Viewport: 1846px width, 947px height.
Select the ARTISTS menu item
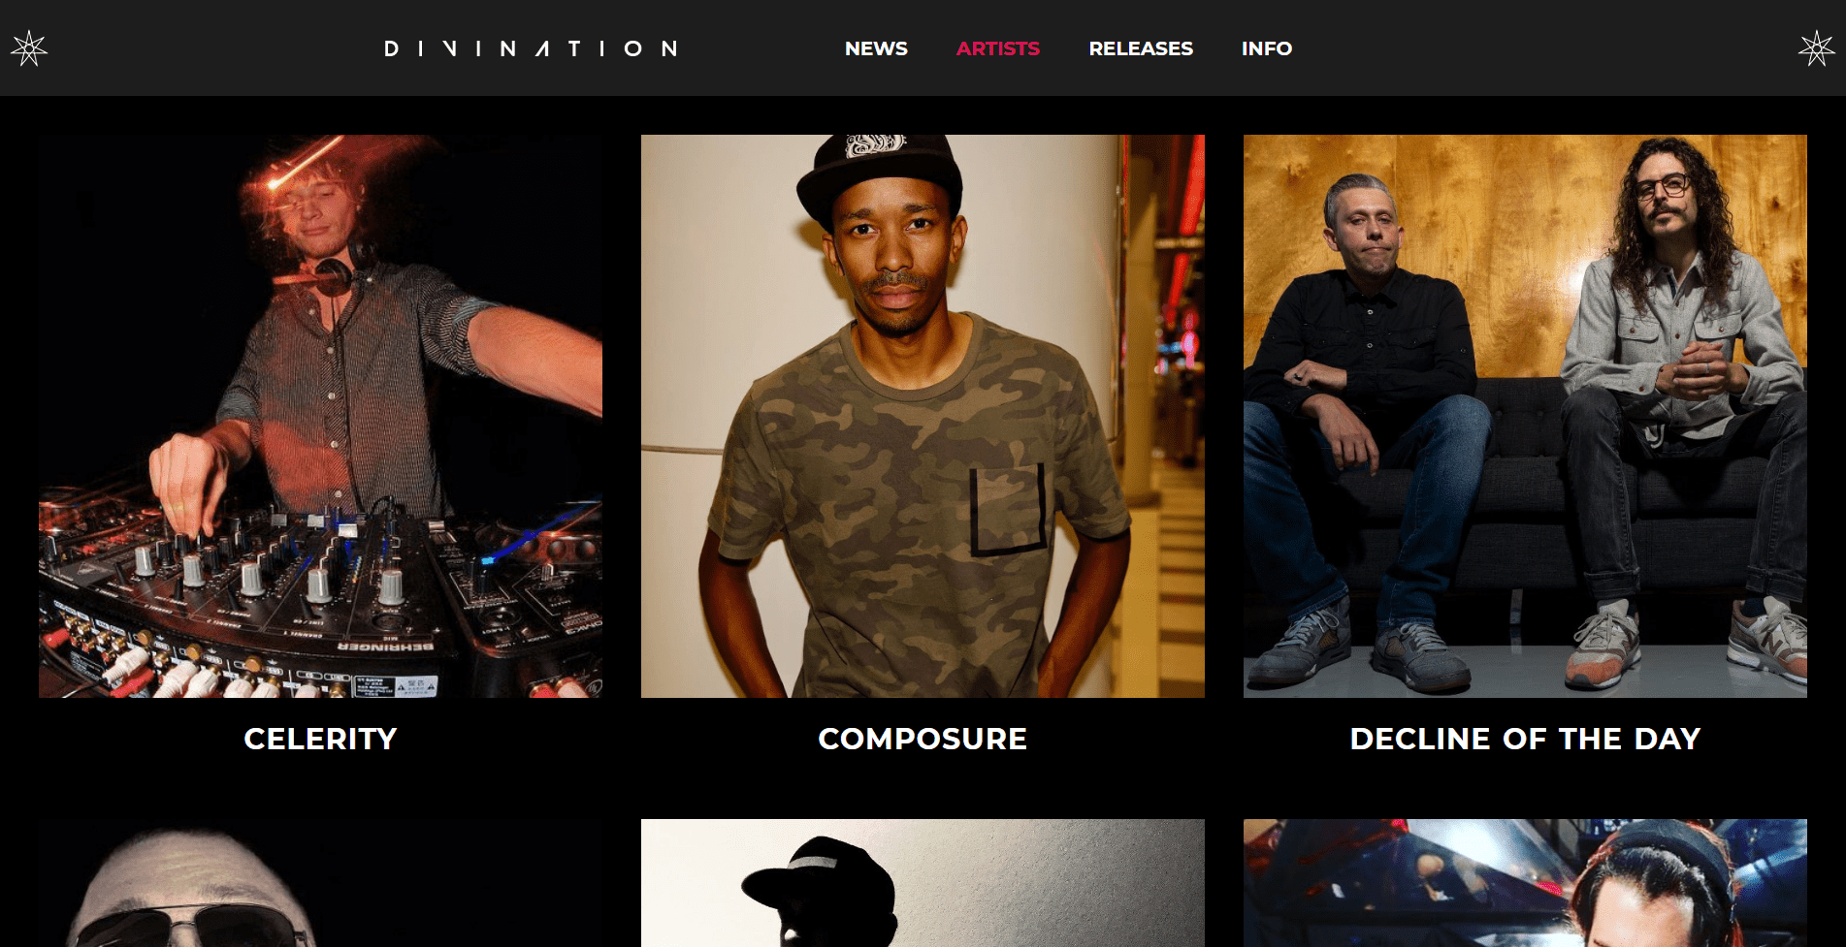[x=997, y=48]
